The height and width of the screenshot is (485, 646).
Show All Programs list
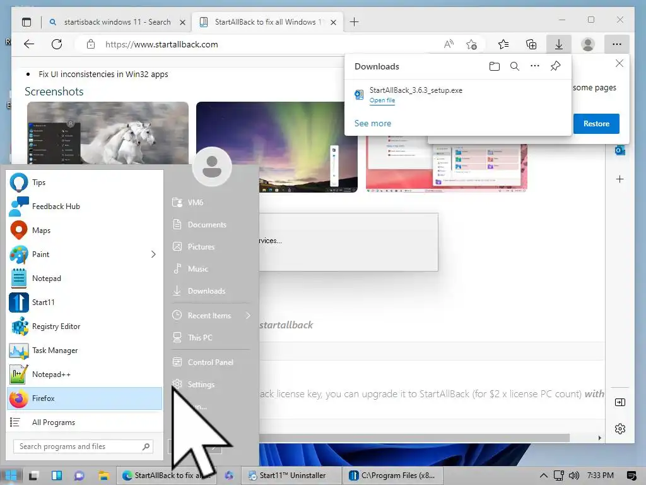point(85,422)
